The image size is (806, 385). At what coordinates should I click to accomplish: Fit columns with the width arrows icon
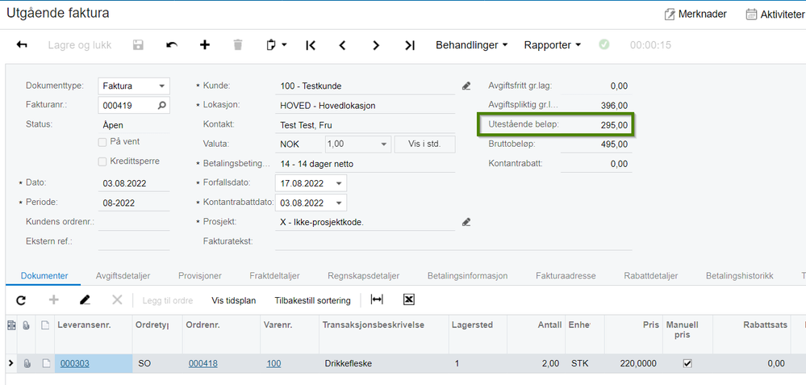point(377,299)
